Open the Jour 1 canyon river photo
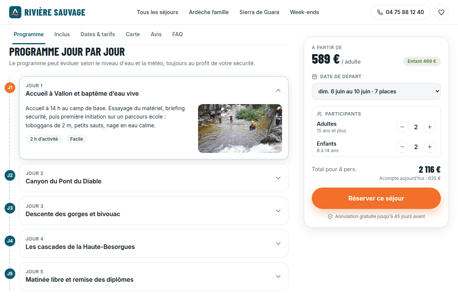Viewport: 458px width, 305px height. pos(240,128)
